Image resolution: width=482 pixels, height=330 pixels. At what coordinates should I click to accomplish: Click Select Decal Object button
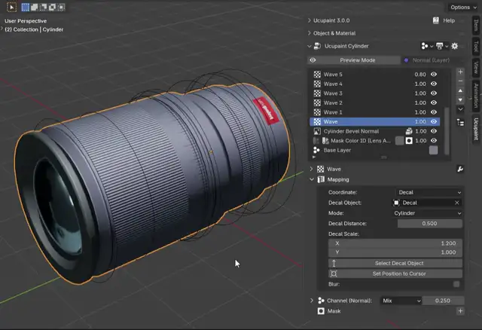[395, 263]
